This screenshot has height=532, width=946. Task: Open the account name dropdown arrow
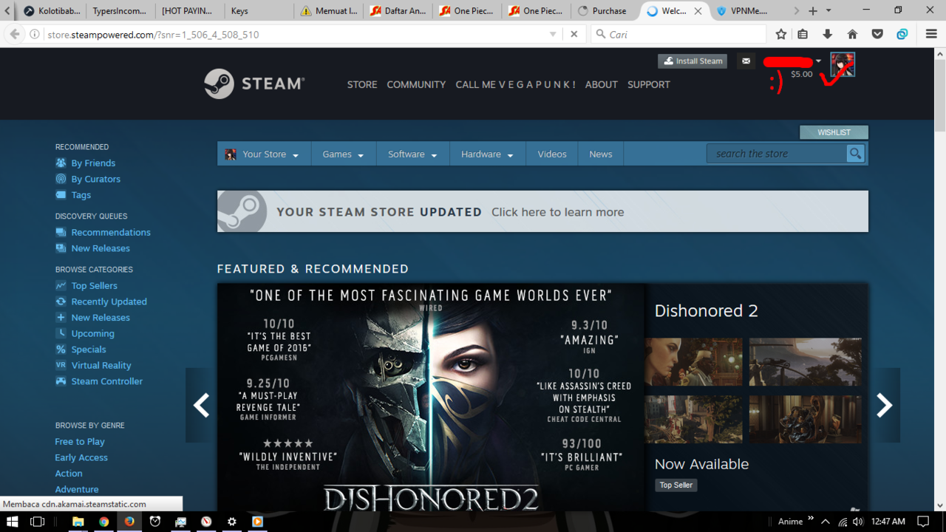point(818,61)
